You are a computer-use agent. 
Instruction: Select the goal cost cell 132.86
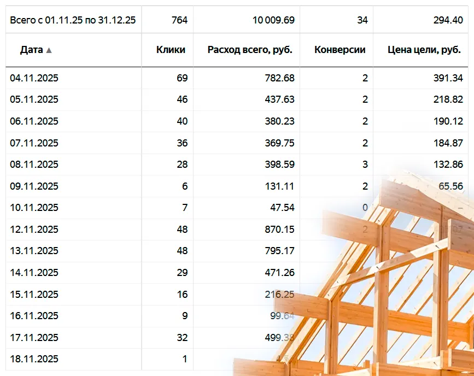(448, 164)
